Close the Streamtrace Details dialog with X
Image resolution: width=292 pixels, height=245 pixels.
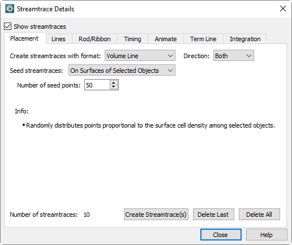[x=283, y=8]
